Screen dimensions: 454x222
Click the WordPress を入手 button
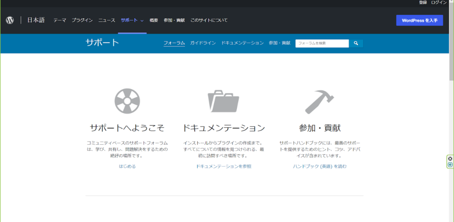[419, 20]
